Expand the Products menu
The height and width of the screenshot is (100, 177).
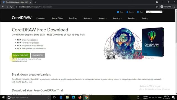[41, 18]
